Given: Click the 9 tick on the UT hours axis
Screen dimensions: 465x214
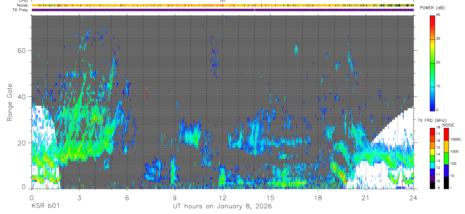Looking at the screenshot, I should pyautogui.click(x=175, y=197).
